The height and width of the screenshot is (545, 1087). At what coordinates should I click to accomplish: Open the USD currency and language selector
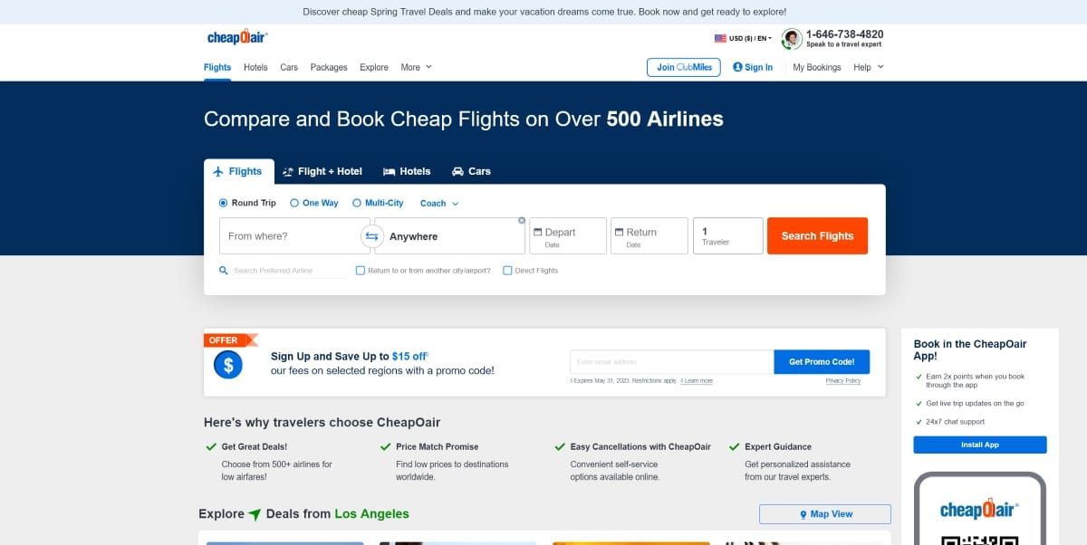point(743,38)
